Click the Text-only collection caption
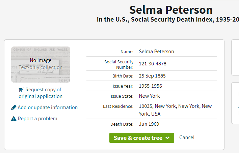 41,67
